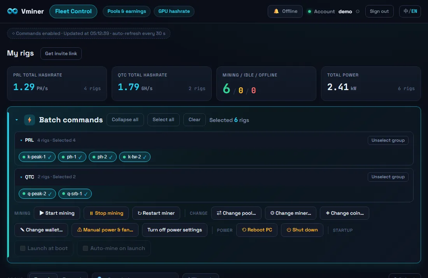Open GPU hashrate tab
Image resolution: width=428 pixels, height=278 pixels.
pos(174,11)
